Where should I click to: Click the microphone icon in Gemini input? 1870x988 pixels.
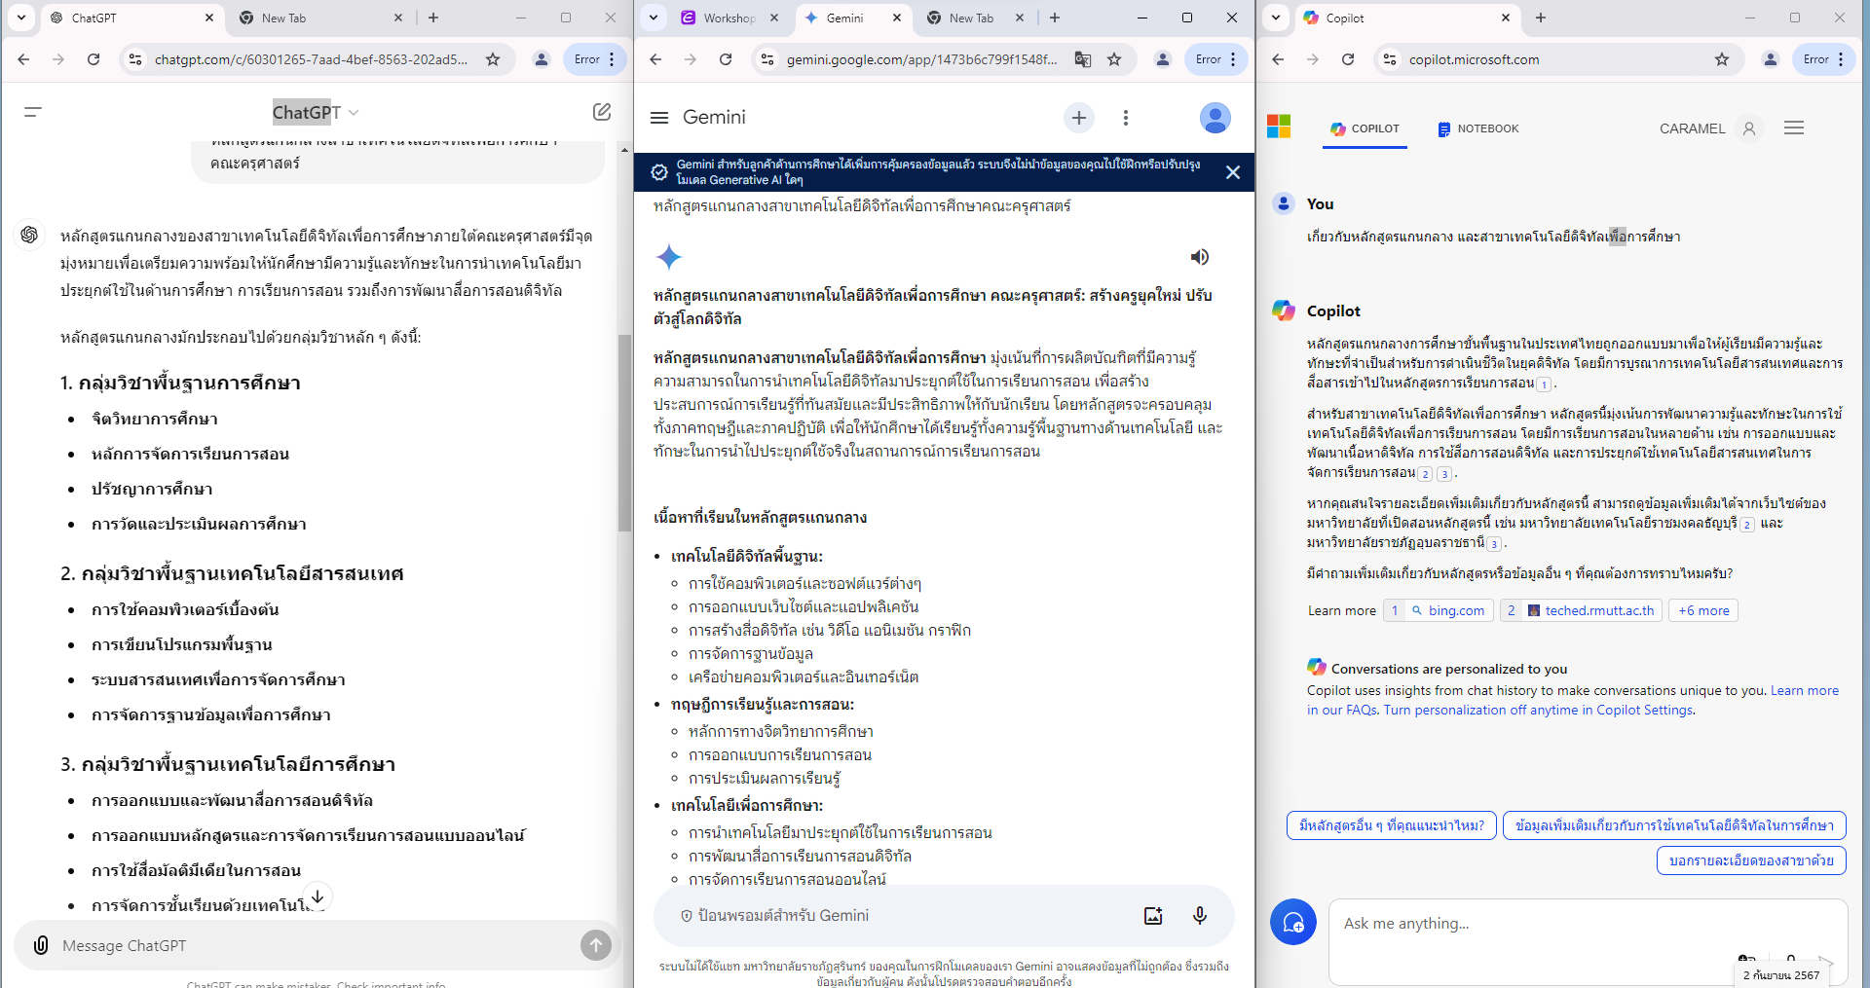pyautogui.click(x=1199, y=915)
